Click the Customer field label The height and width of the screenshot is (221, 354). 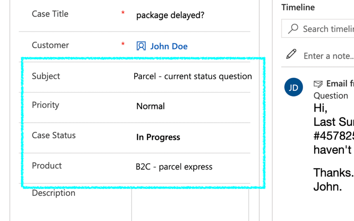51,45
